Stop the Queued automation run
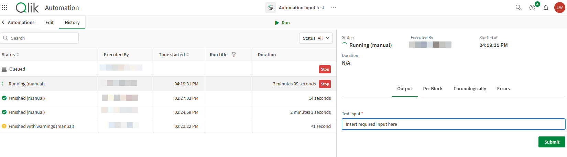 coord(325,69)
